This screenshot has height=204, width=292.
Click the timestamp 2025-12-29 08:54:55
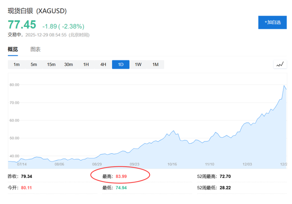46,35
